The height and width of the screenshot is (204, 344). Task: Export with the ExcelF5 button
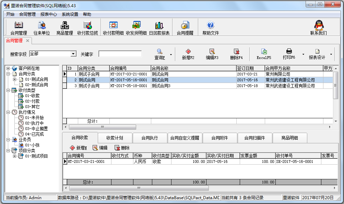pyautogui.click(x=264, y=54)
